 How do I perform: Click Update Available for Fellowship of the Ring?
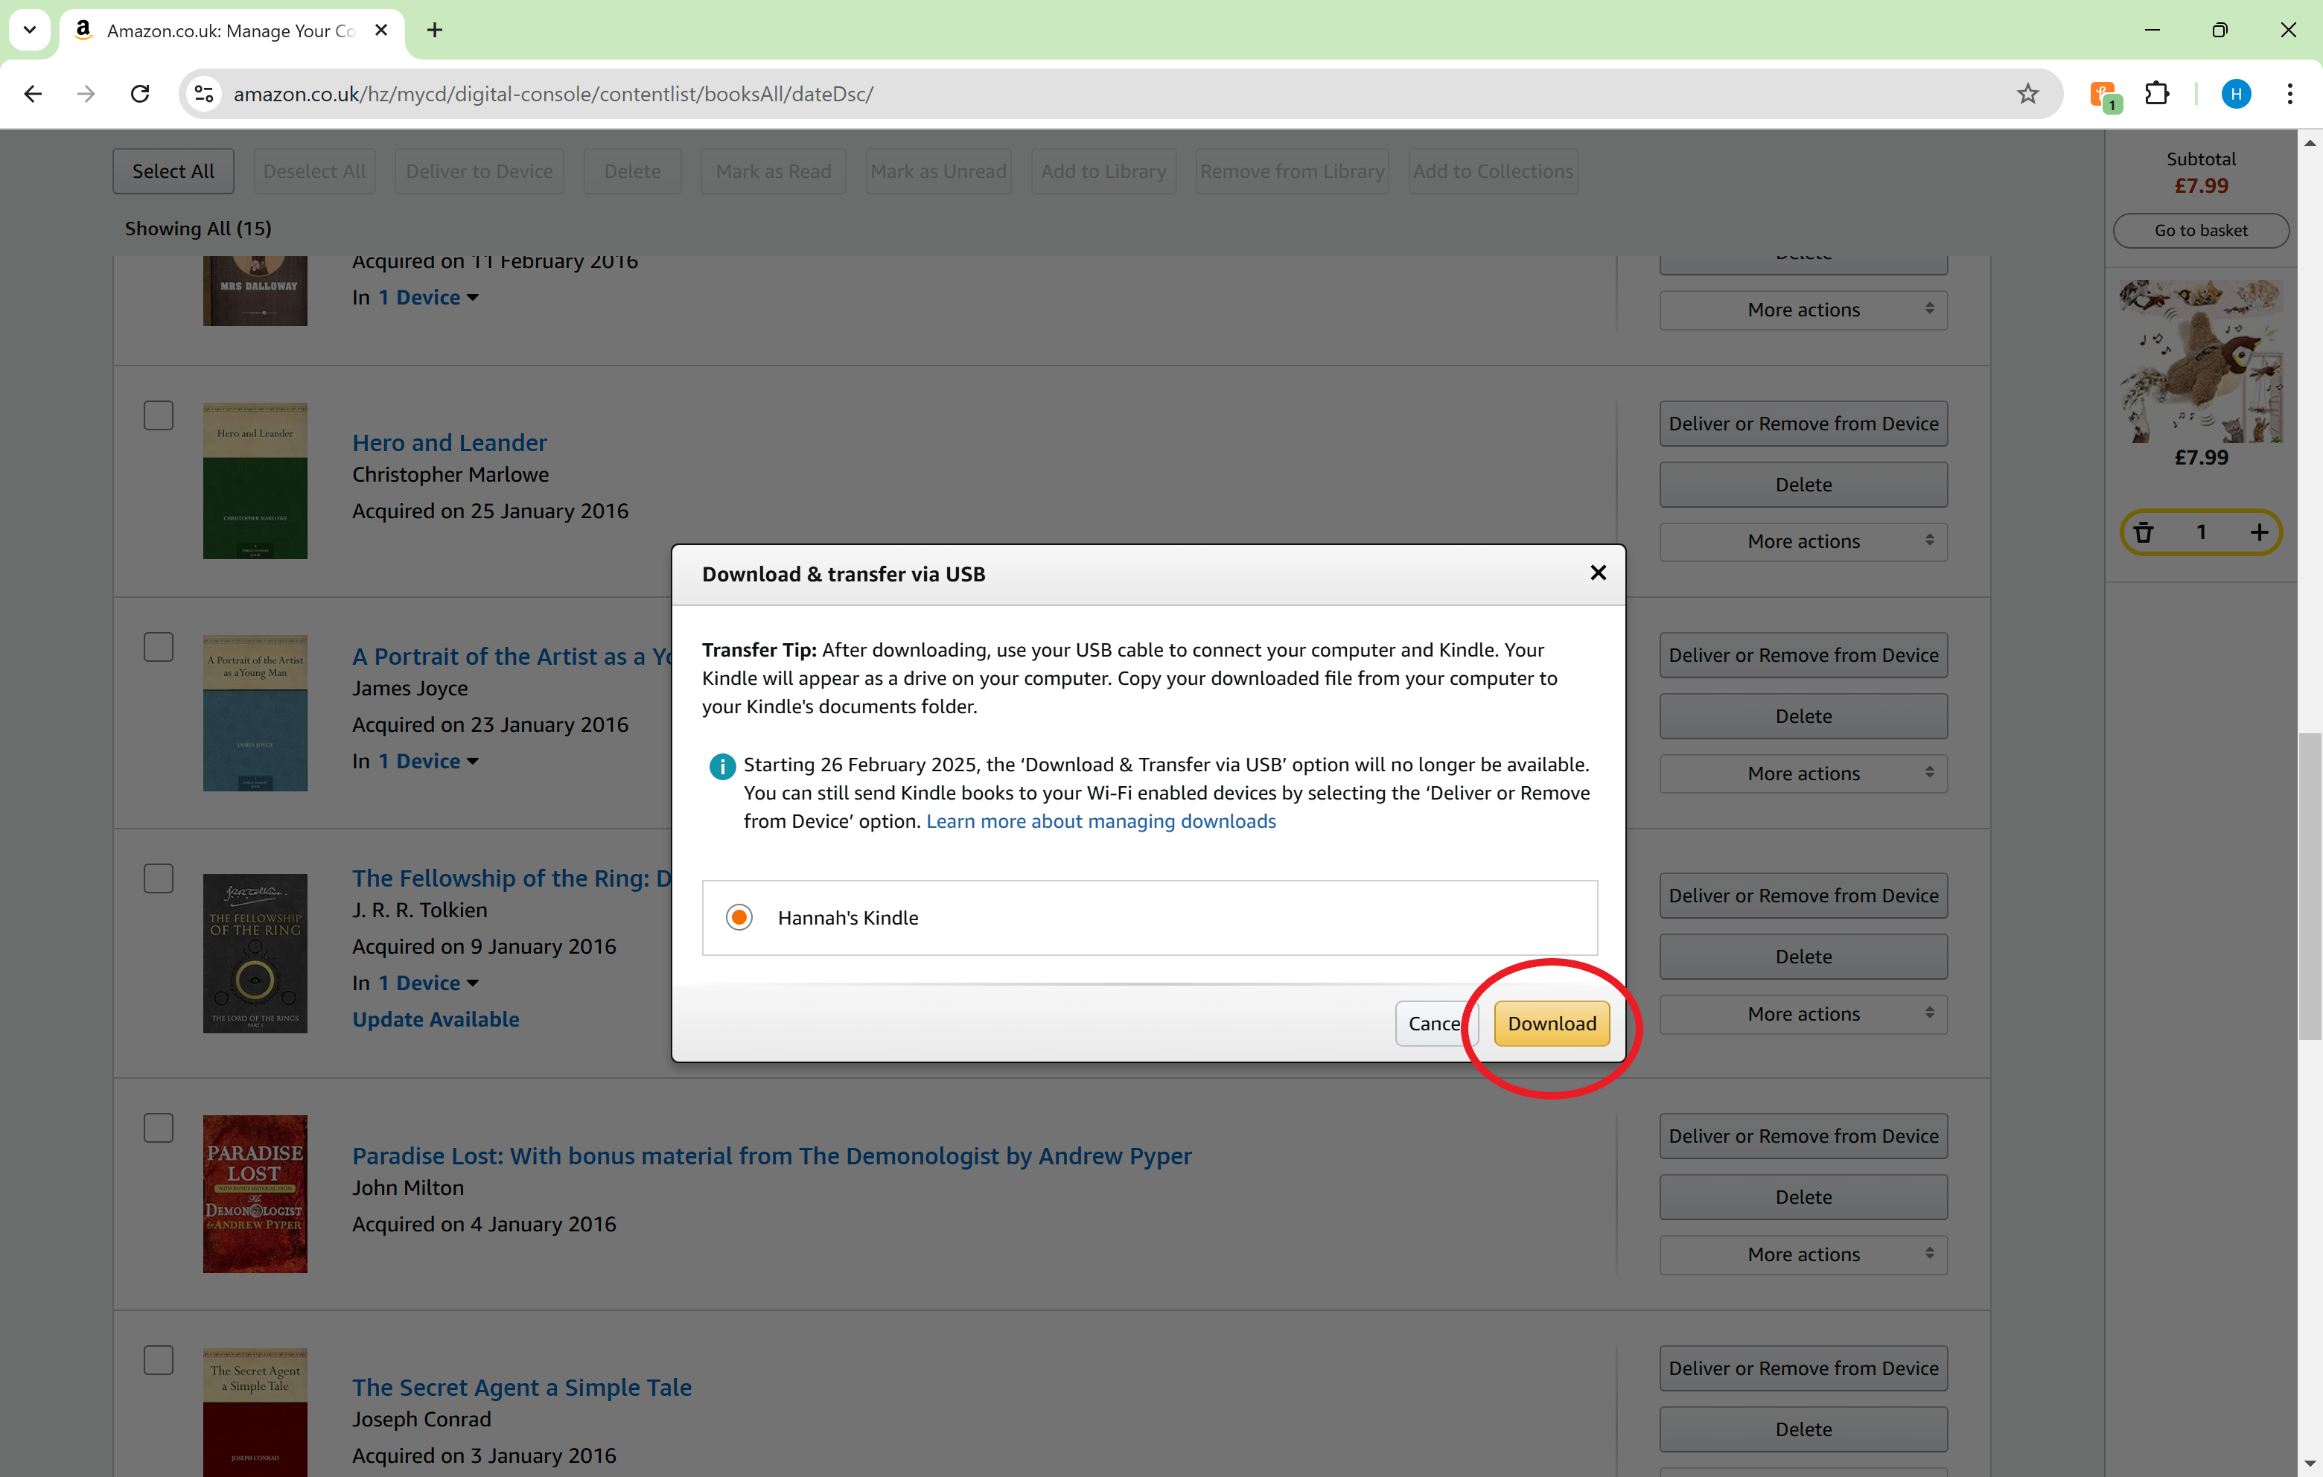436,1020
